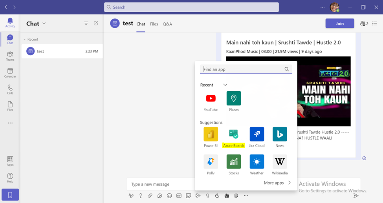
Task: Open the Praise badge icon
Action: pos(207,196)
